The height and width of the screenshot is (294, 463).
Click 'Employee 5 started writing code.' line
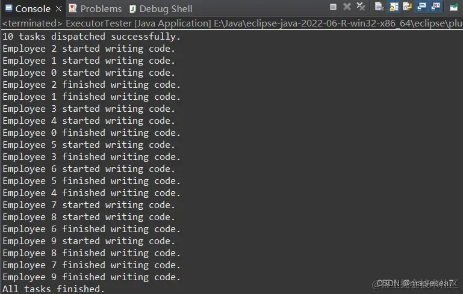pyautogui.click(x=89, y=145)
